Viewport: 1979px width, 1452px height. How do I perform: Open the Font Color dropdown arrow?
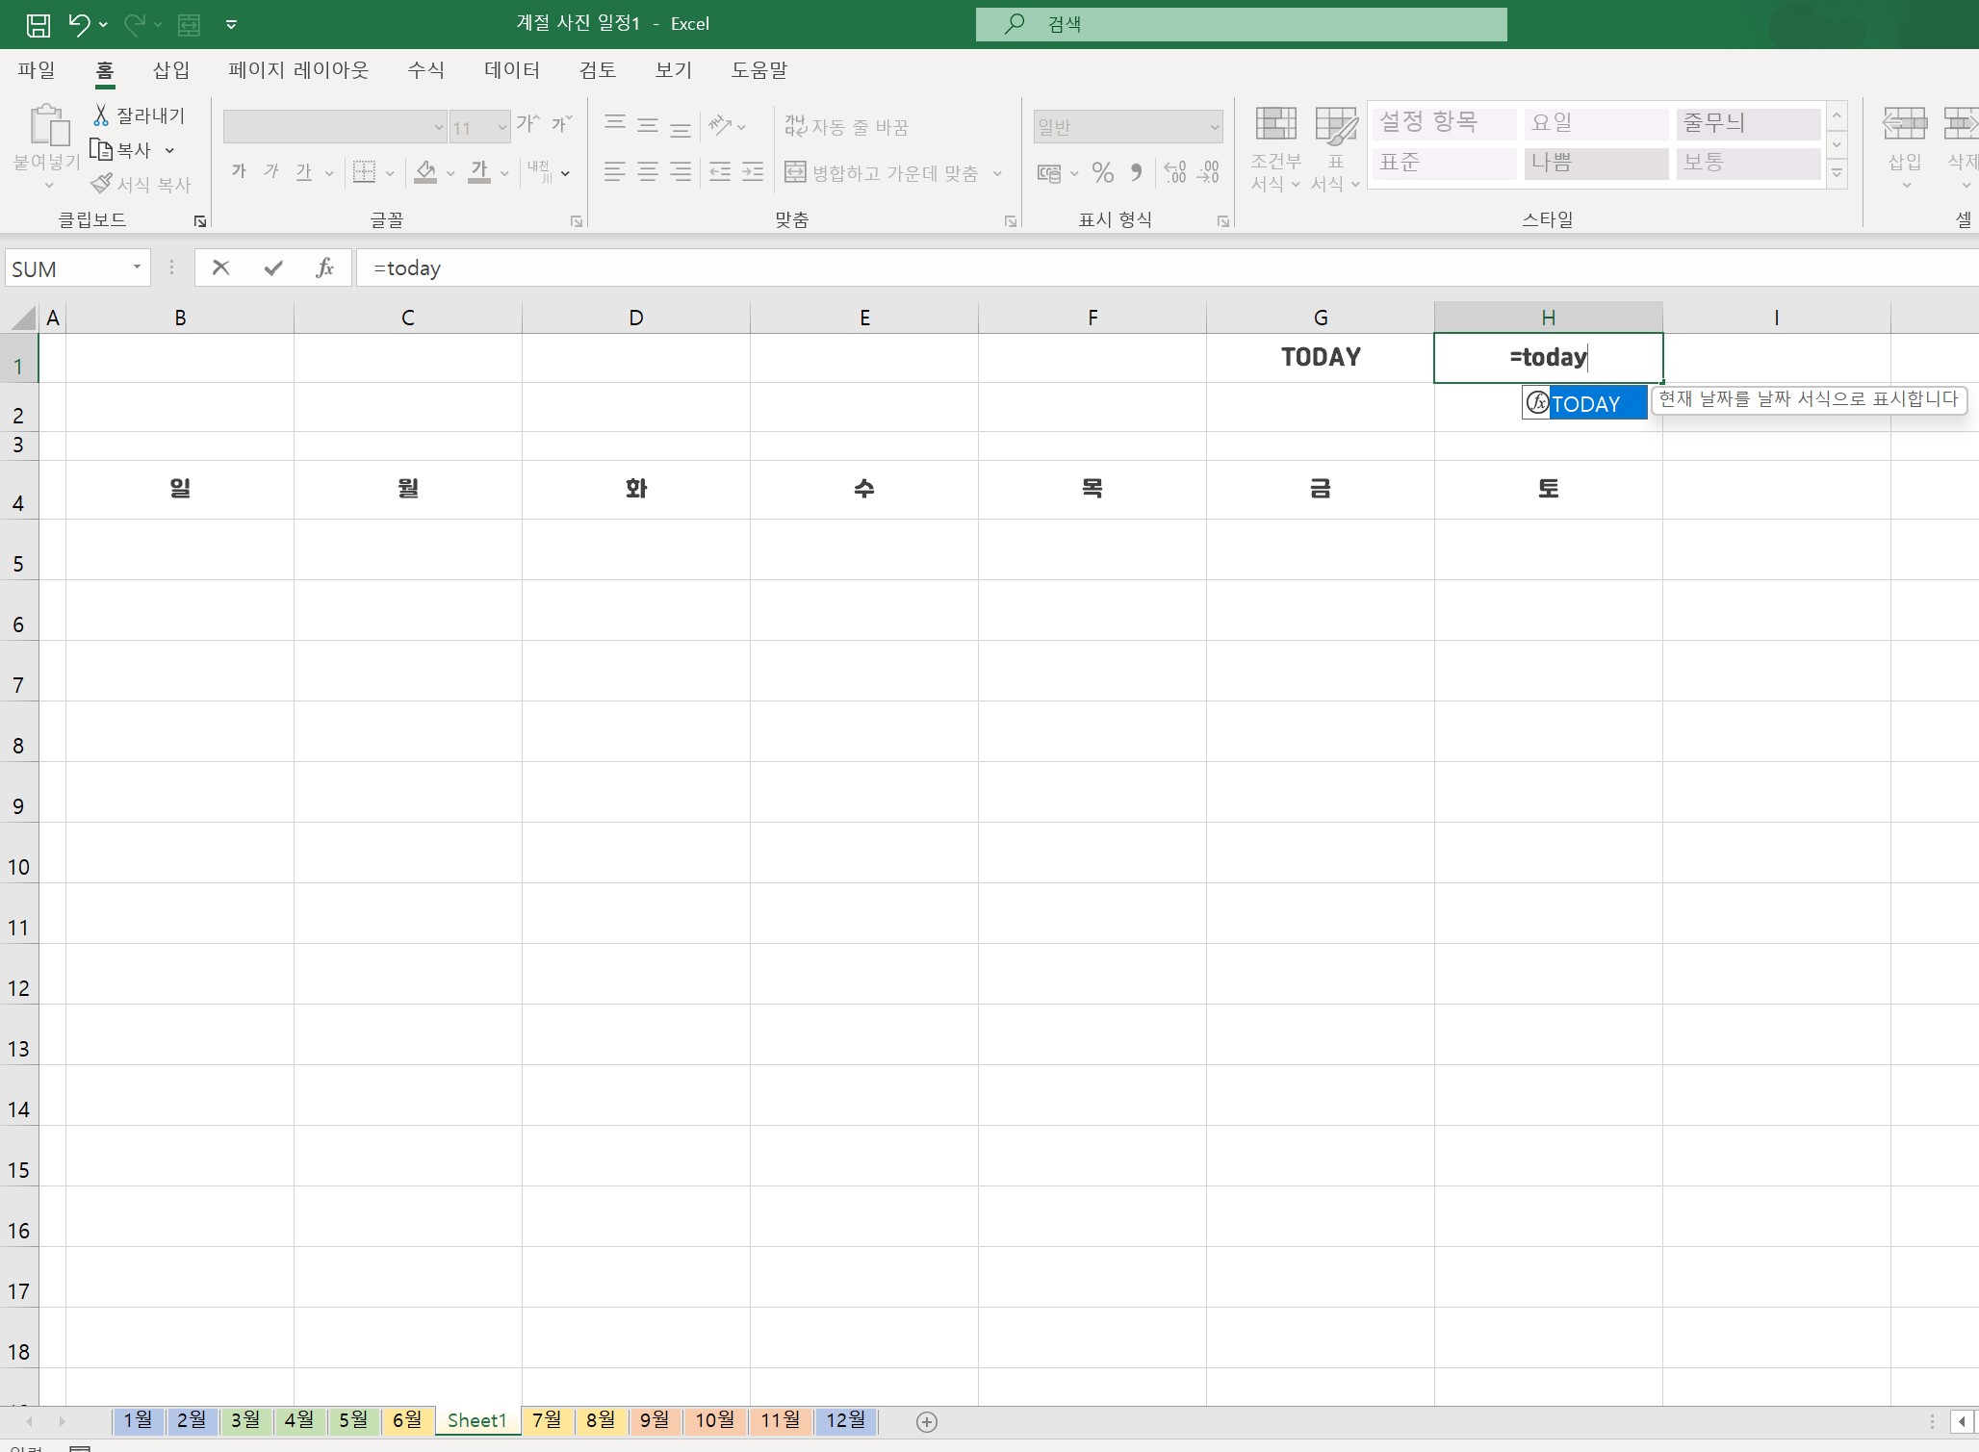pyautogui.click(x=504, y=174)
